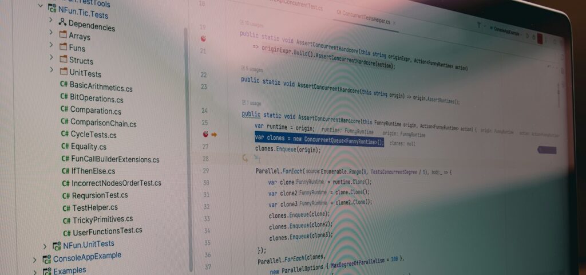Expand the Structs folder
This screenshot has height=275, width=586.
[52, 57]
